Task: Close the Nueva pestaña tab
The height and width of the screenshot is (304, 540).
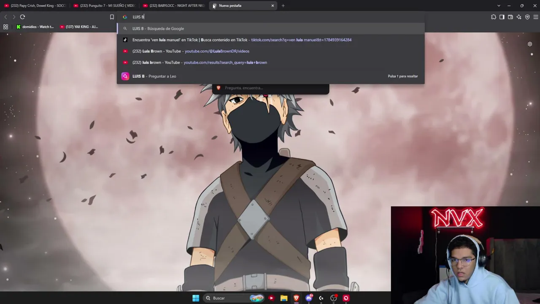Action: [273, 5]
